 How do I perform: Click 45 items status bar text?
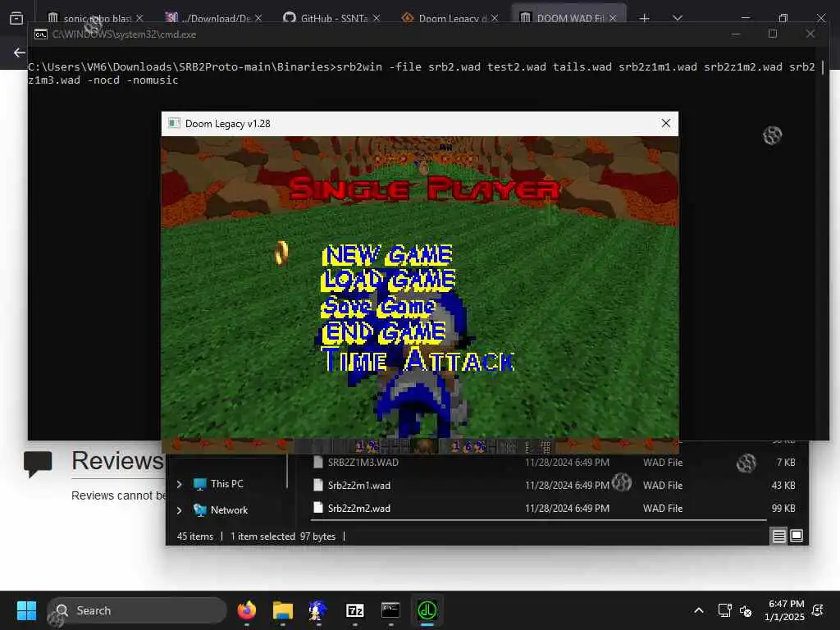tap(195, 536)
